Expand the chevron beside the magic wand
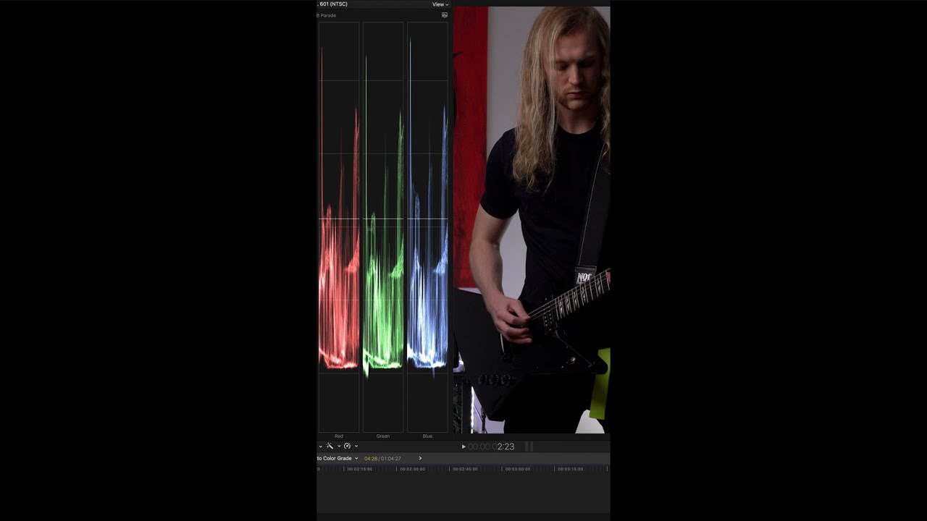The height and width of the screenshot is (521, 927). click(x=339, y=446)
